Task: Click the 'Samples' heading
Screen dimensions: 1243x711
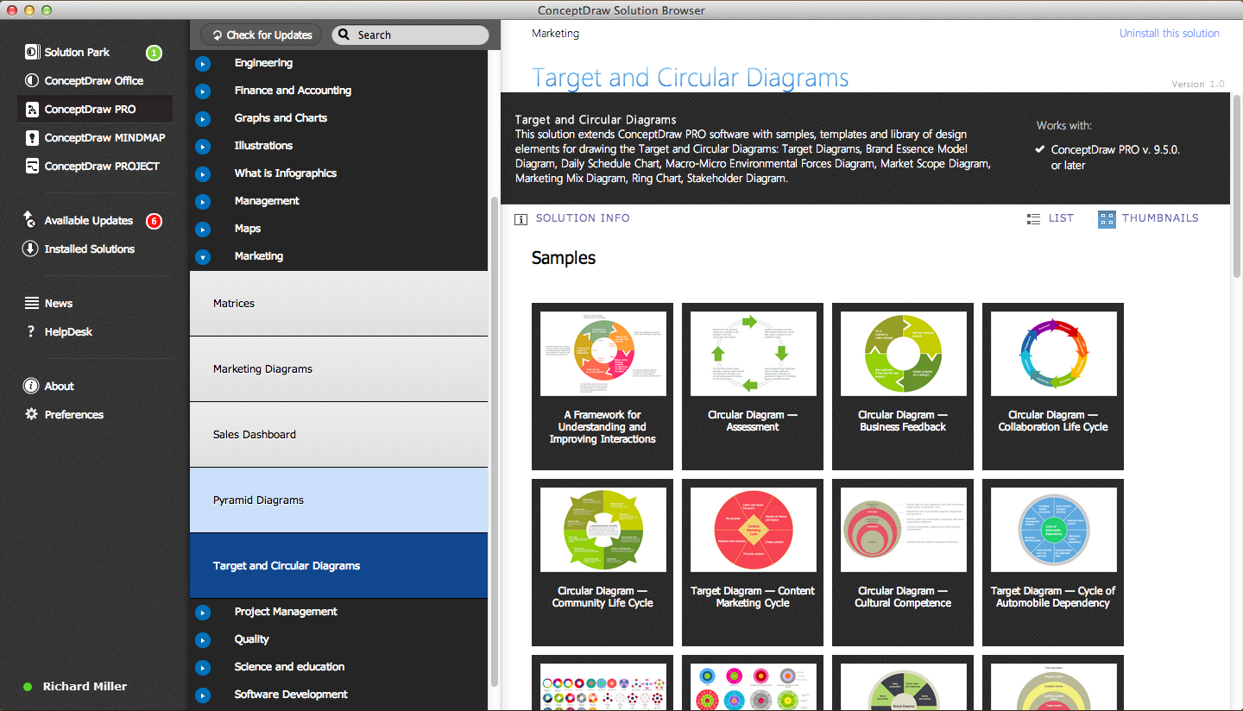Action: [564, 258]
